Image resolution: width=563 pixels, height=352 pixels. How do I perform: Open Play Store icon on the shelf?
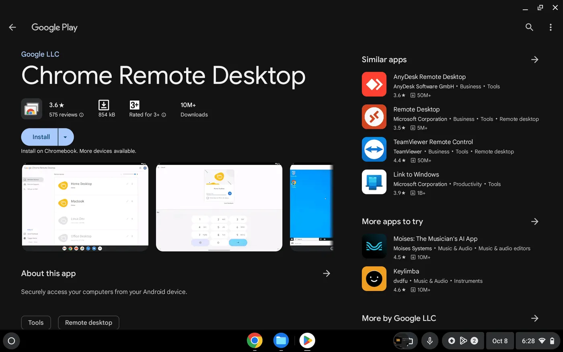(x=307, y=341)
